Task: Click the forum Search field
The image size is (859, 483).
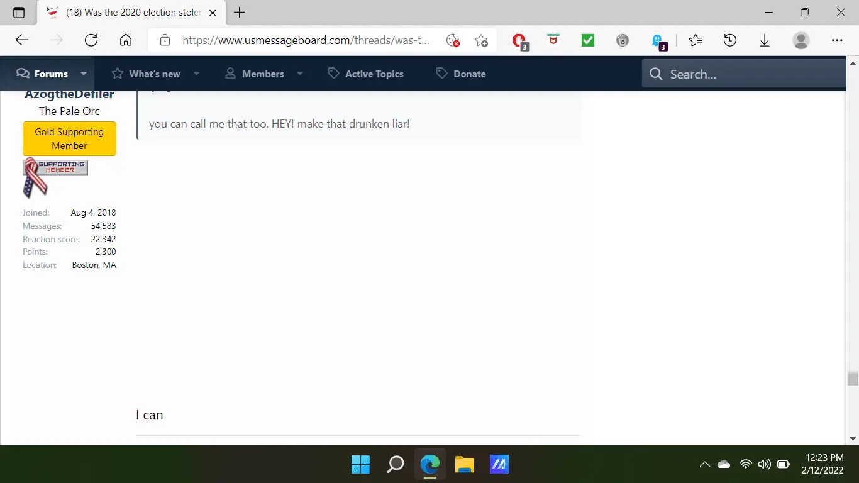Action: (x=745, y=74)
